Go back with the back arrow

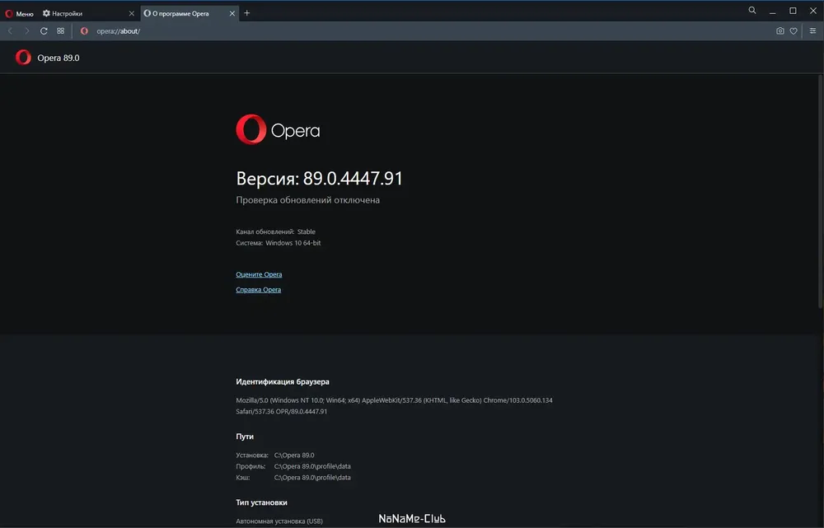pyautogui.click(x=10, y=31)
